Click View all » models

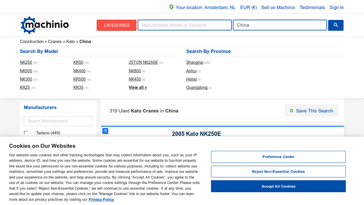(138, 87)
